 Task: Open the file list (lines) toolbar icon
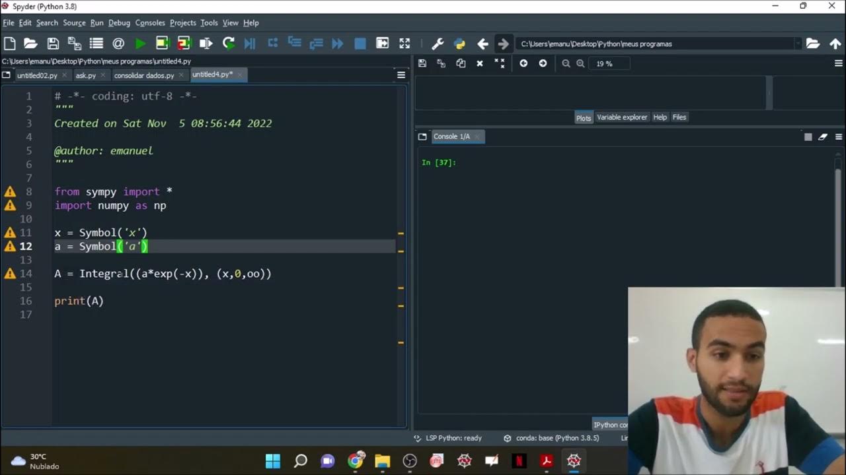pyautogui.click(x=96, y=44)
